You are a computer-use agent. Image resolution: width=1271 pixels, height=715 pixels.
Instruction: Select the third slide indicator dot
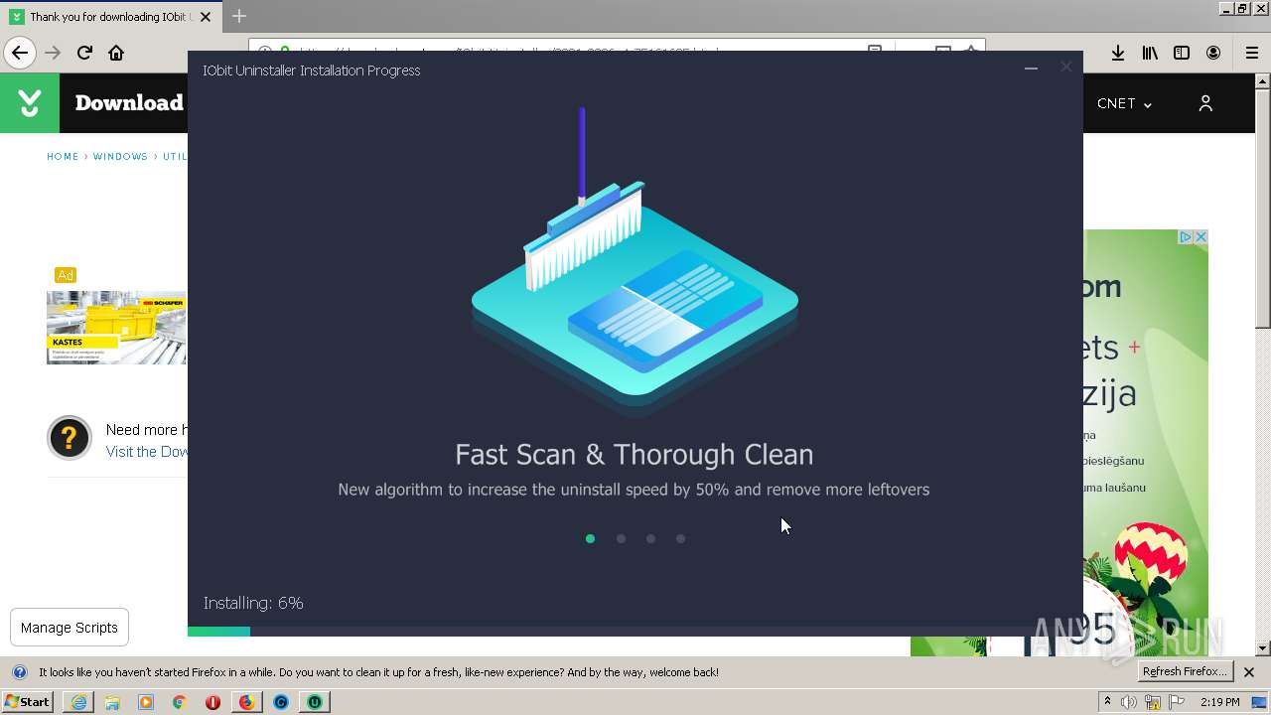point(650,538)
